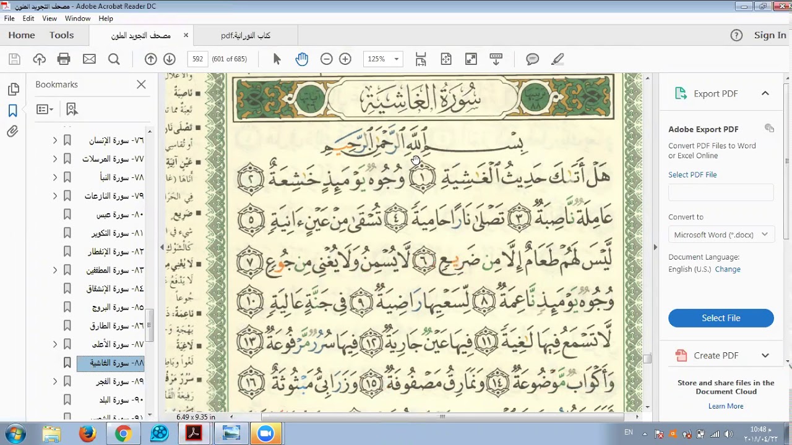Click the Save file icon in toolbar
This screenshot has width=792, height=445.
[14, 59]
